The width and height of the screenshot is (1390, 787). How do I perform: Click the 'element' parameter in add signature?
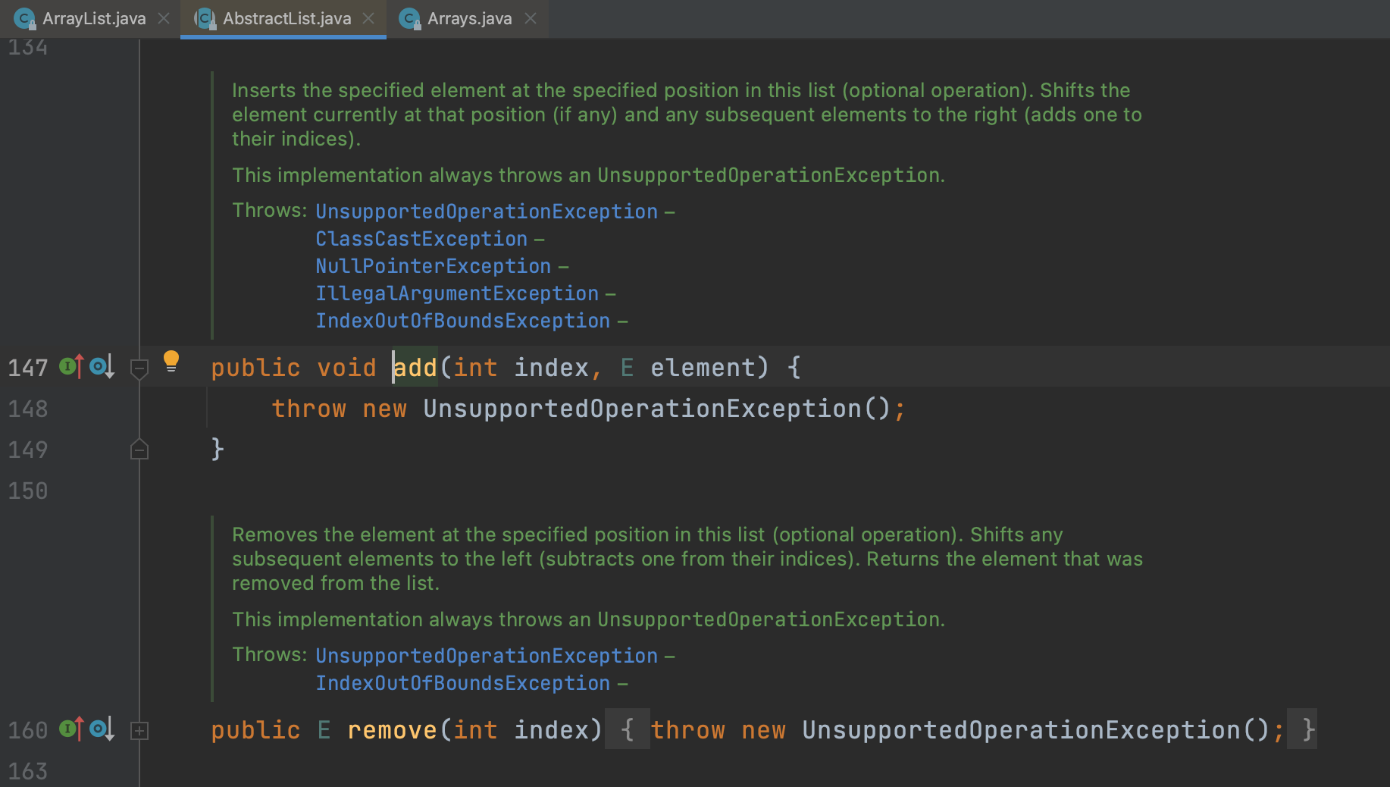tap(703, 368)
